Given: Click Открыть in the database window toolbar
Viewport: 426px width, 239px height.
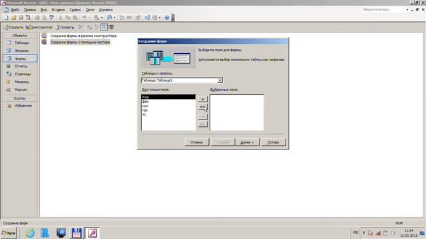Looking at the screenshot, I should 13,27.
